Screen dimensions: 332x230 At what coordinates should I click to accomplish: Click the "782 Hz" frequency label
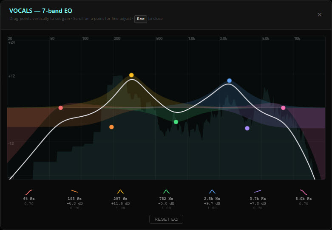[x=166, y=199]
